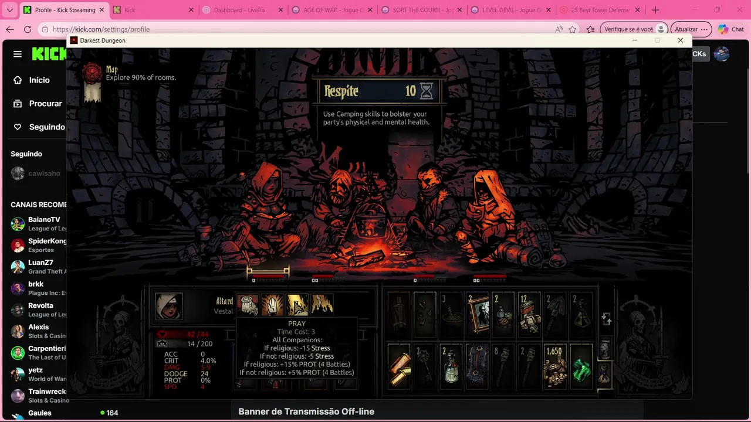Viewport: 751px width, 422px height.
Task: Open the Kick hamburger menu
Action: [18, 54]
